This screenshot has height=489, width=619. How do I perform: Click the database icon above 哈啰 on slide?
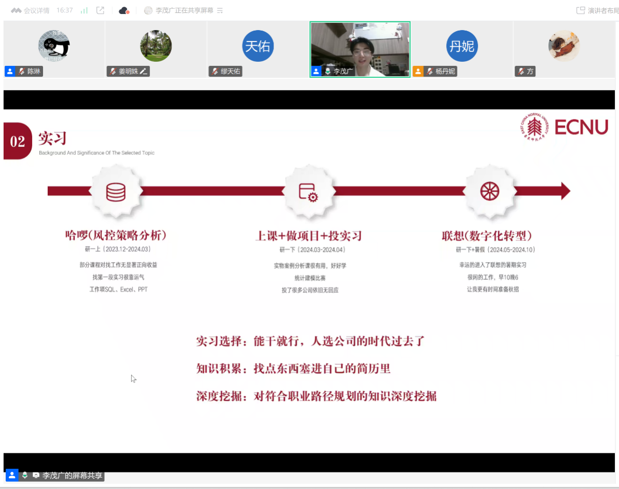[116, 192]
